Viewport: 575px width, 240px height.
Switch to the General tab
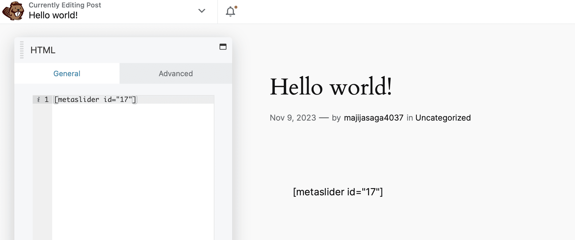click(x=67, y=74)
